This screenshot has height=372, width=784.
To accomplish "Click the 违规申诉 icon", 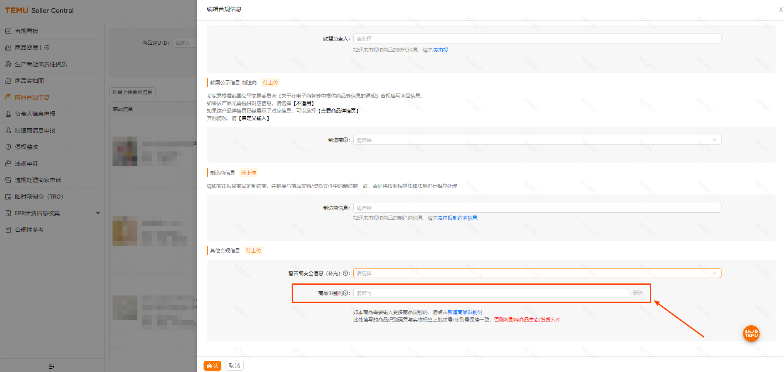I will 8,163.
